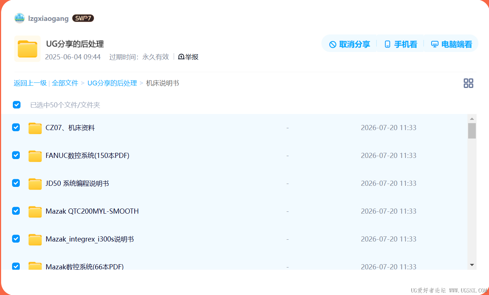Deselect the FANUC数控系统(150本PDF) row checkbox
This screenshot has height=295, width=489.
coord(16,155)
